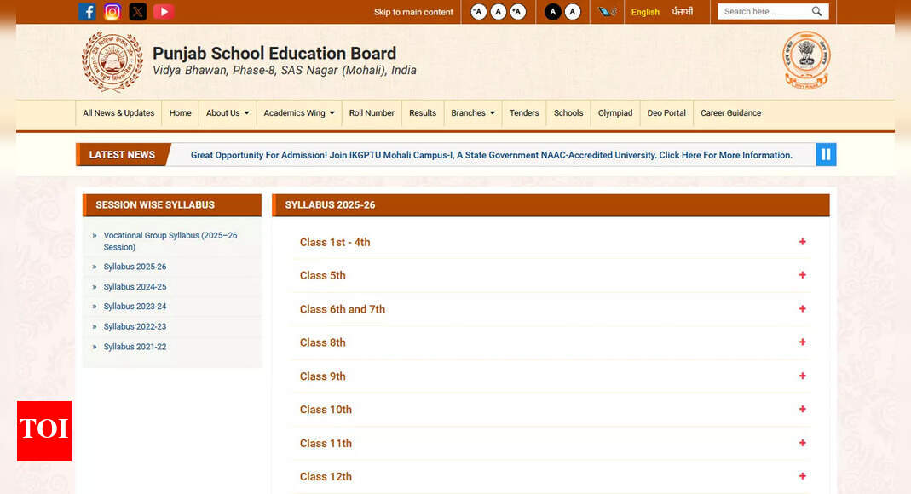Open Syllabus 2024-25 sidebar link
Image resolution: width=911 pixels, height=494 pixels.
click(x=135, y=287)
